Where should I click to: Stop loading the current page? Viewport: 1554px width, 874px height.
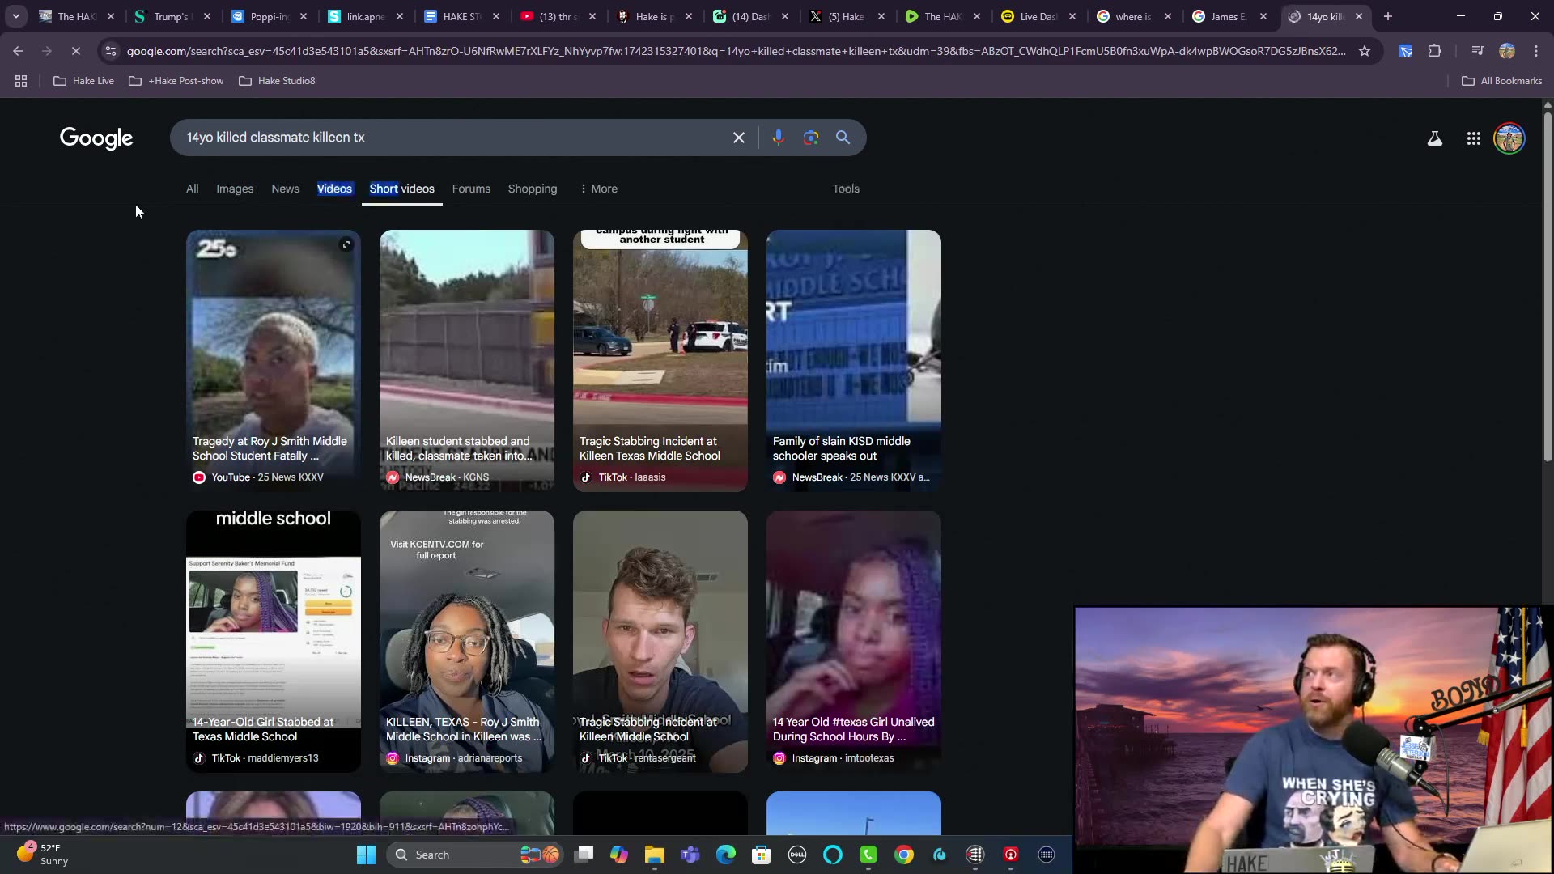click(75, 51)
